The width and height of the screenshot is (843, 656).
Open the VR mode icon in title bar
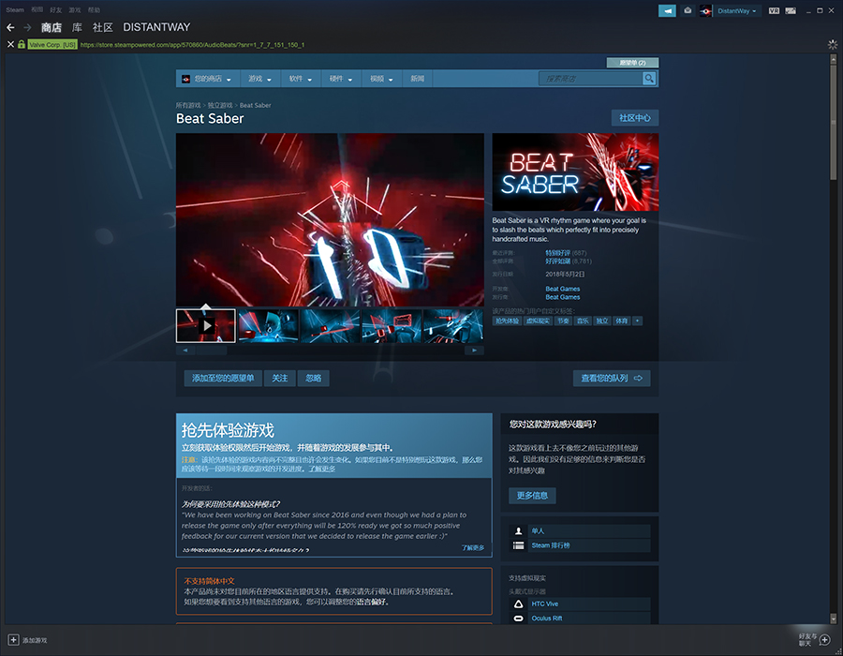tap(774, 10)
